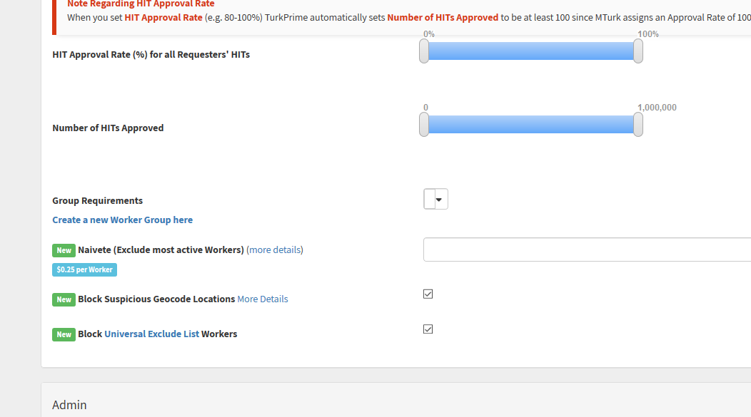
Task: Open More Details for Suspicious Geocode Locations
Action: click(263, 299)
